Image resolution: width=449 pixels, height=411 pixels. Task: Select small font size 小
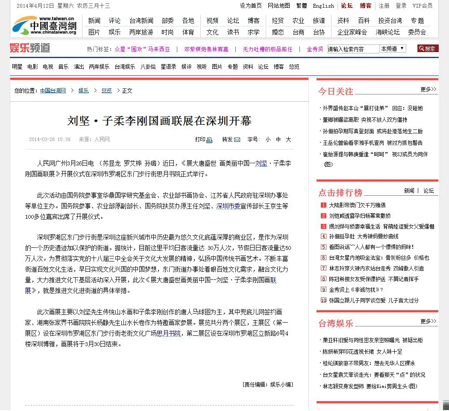point(268,139)
